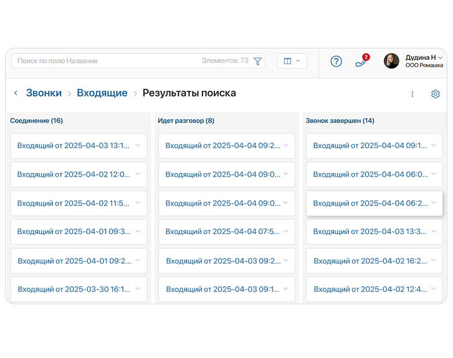453x358 pixels.
Task: Open the board view switcher dropdown
Action: point(292,61)
